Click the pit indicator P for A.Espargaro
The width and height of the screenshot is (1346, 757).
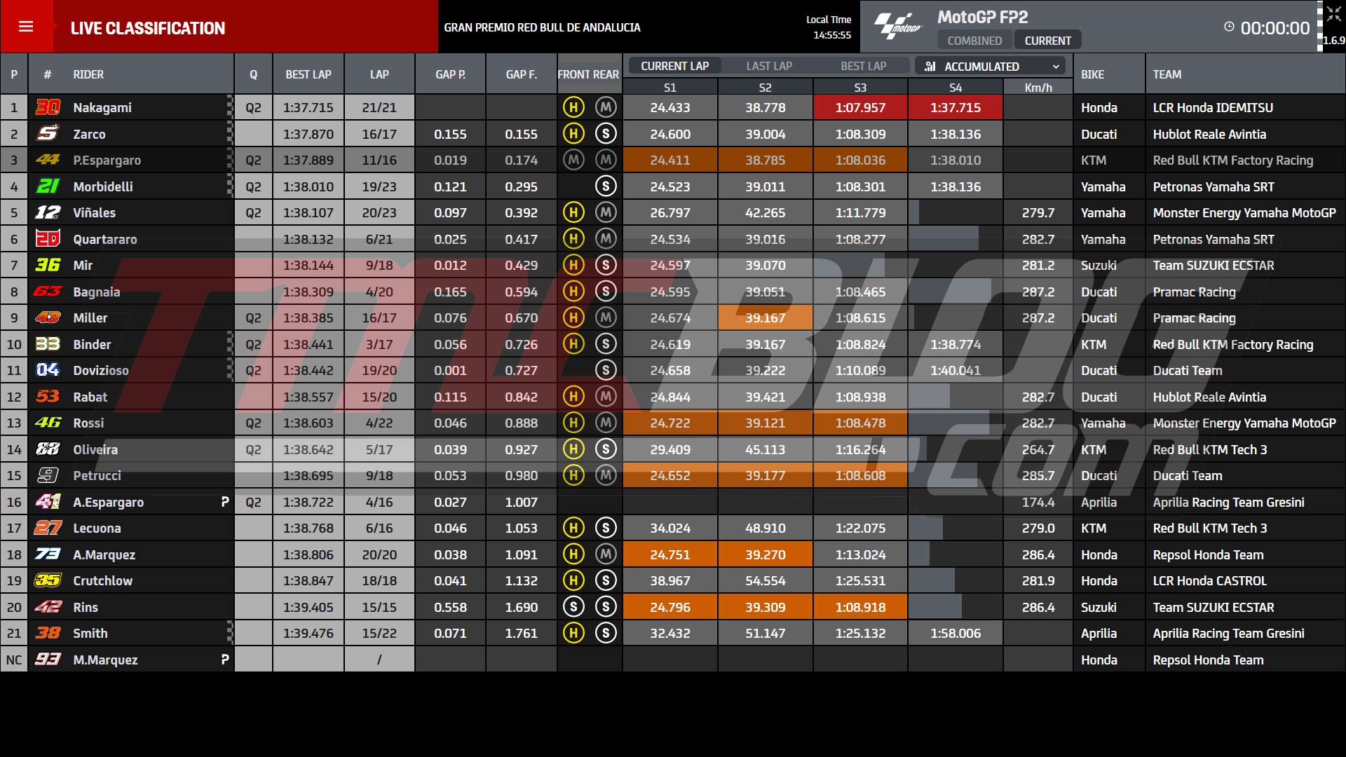coord(224,502)
